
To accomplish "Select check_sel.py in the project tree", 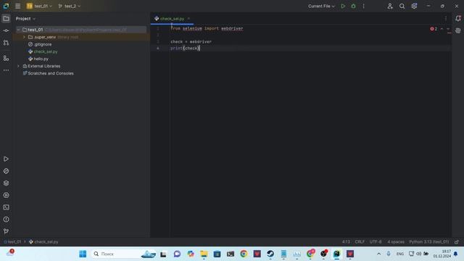I will coord(46,51).
